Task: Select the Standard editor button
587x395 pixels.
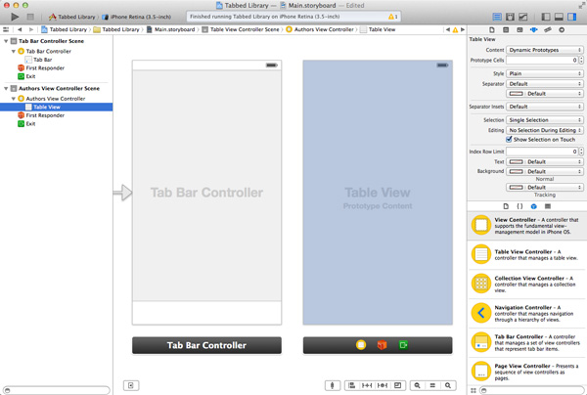Action: 497,17
